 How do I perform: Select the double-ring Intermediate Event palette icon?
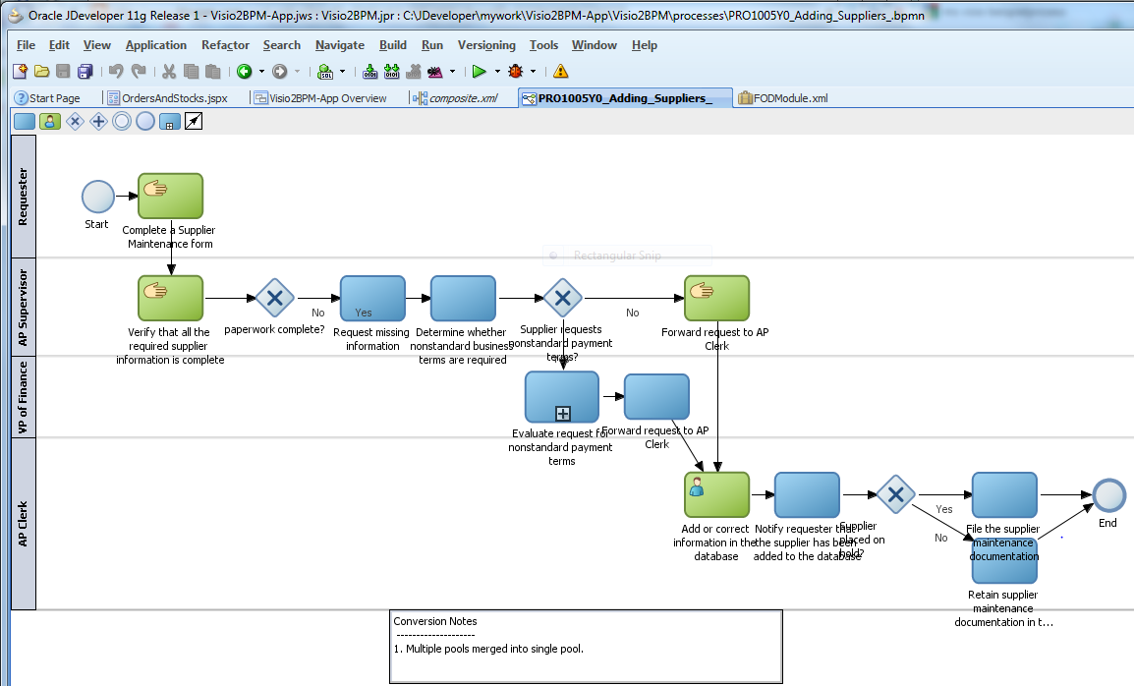click(x=122, y=122)
